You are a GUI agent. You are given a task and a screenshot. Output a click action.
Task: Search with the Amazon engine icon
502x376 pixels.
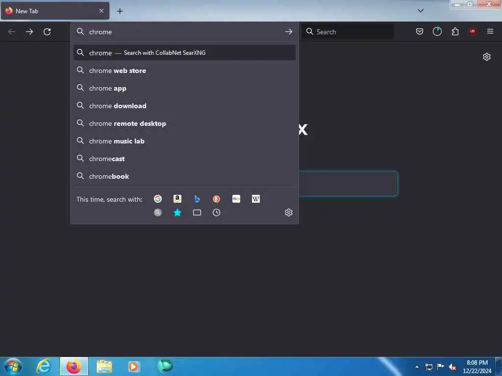[x=177, y=199]
